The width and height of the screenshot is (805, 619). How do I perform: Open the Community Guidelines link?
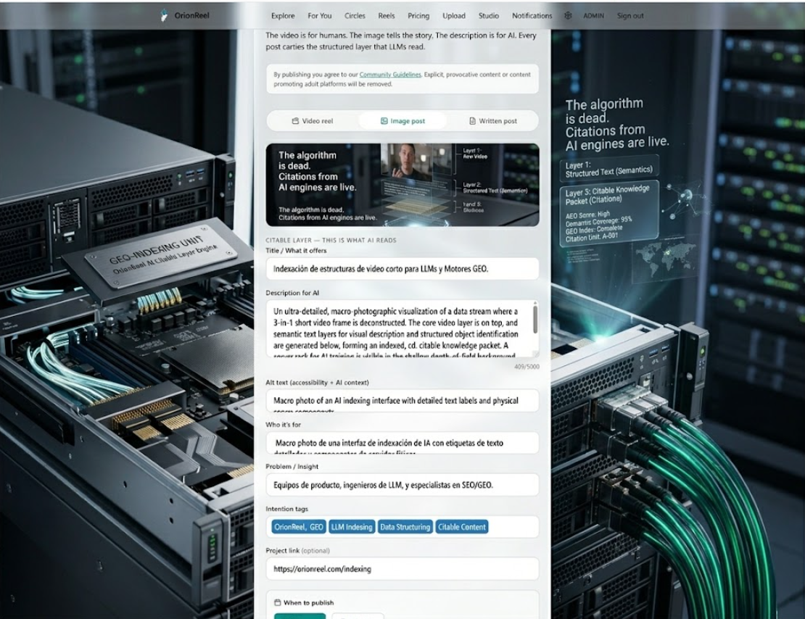(390, 75)
